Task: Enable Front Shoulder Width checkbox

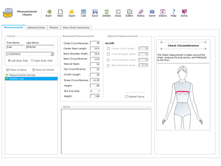Action: [x=108, y=54]
